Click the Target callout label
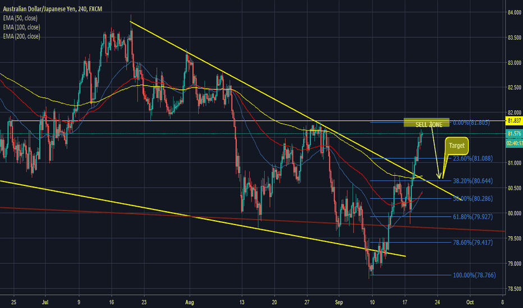This screenshot has height=308, width=523. pyautogui.click(x=457, y=146)
